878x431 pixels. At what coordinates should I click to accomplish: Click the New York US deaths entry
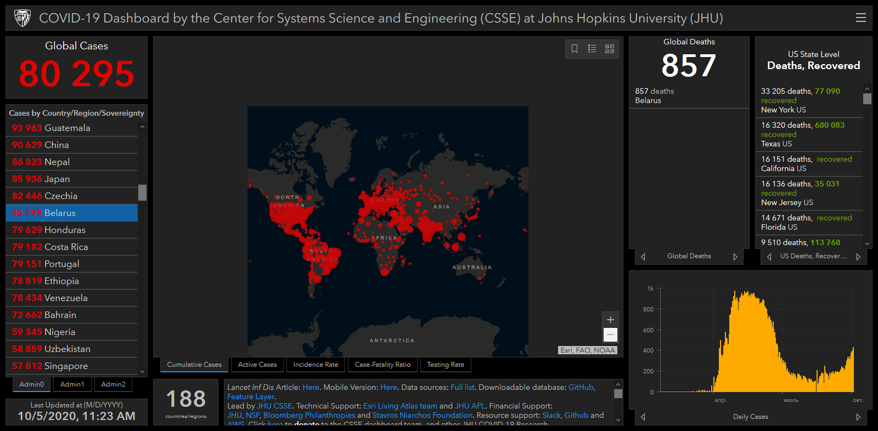809,100
